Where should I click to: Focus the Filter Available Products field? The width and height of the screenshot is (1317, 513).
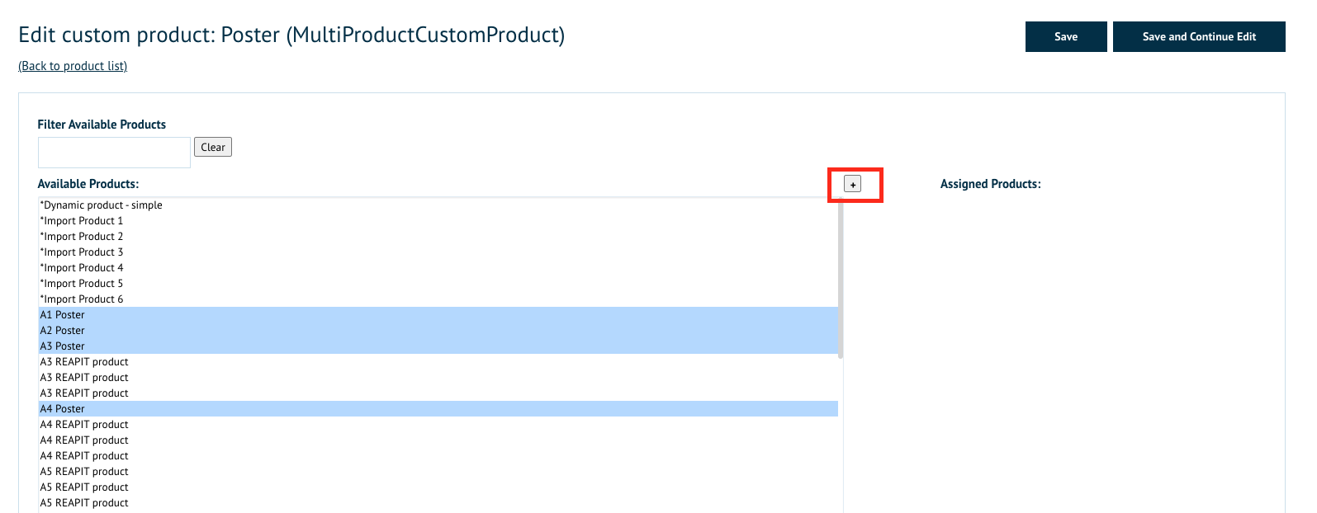pyautogui.click(x=114, y=153)
